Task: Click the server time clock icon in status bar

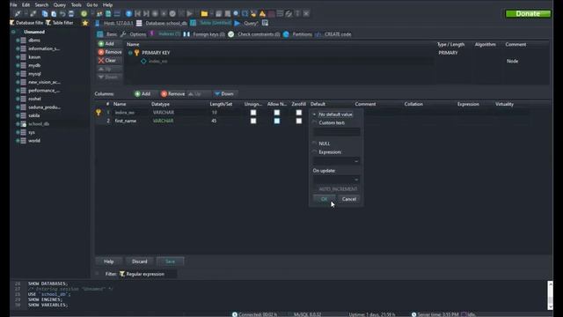Action: (x=413, y=314)
